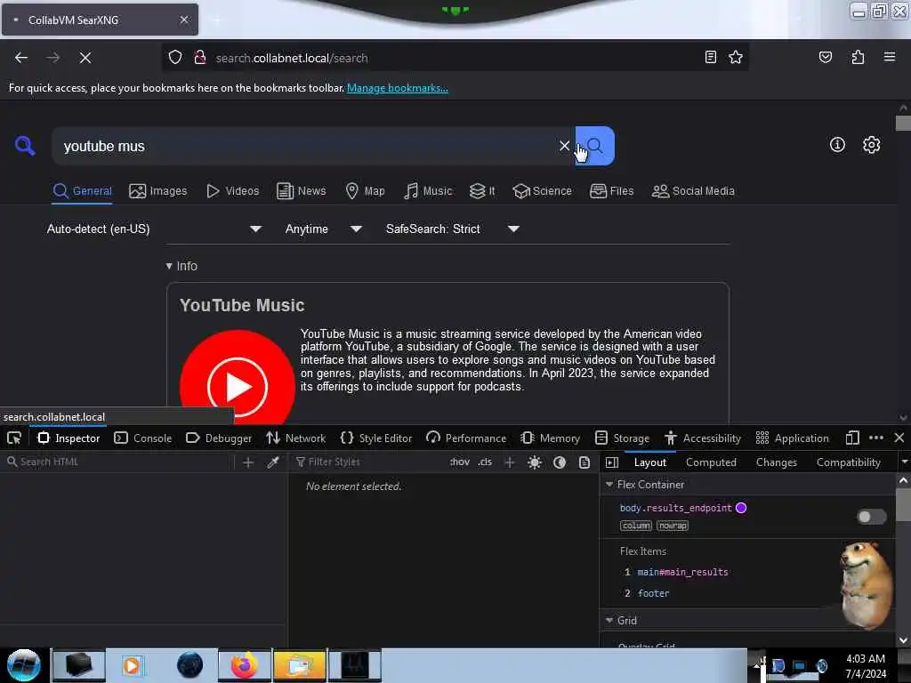Toggle light color scheme simulation sun icon
The image size is (911, 683).
pos(535,462)
